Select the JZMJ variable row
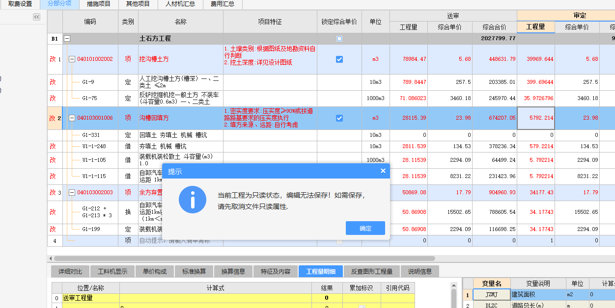Viewport: 615px width, 308px height. point(539,295)
